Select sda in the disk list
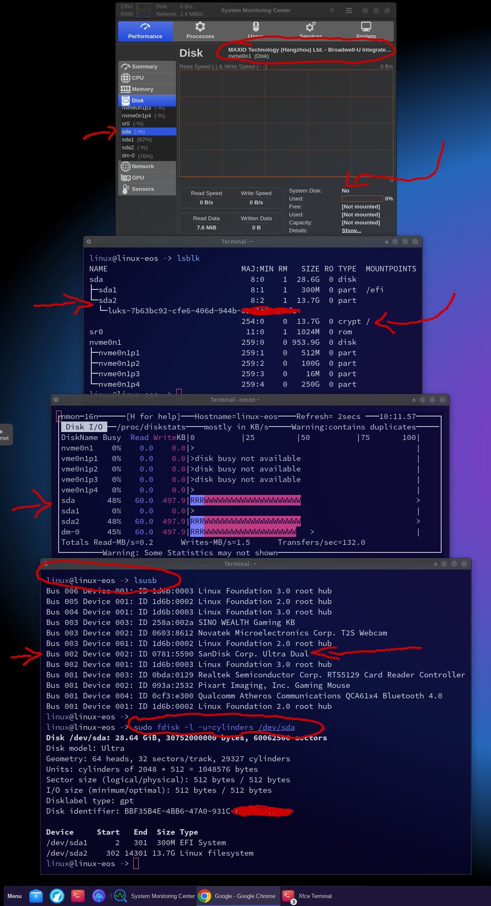Viewport: 491px width, 906px height. pos(148,132)
